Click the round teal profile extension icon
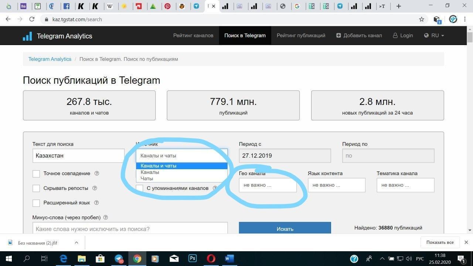Image resolution: width=473 pixels, height=266 pixels. (x=453, y=19)
